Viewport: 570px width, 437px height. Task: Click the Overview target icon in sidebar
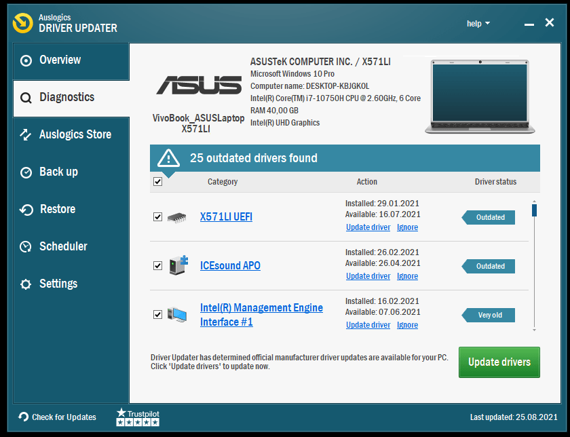click(26, 60)
